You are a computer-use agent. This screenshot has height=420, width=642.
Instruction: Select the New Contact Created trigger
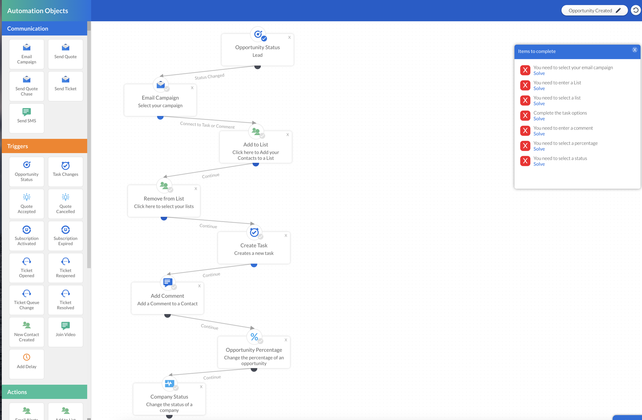pos(27,332)
